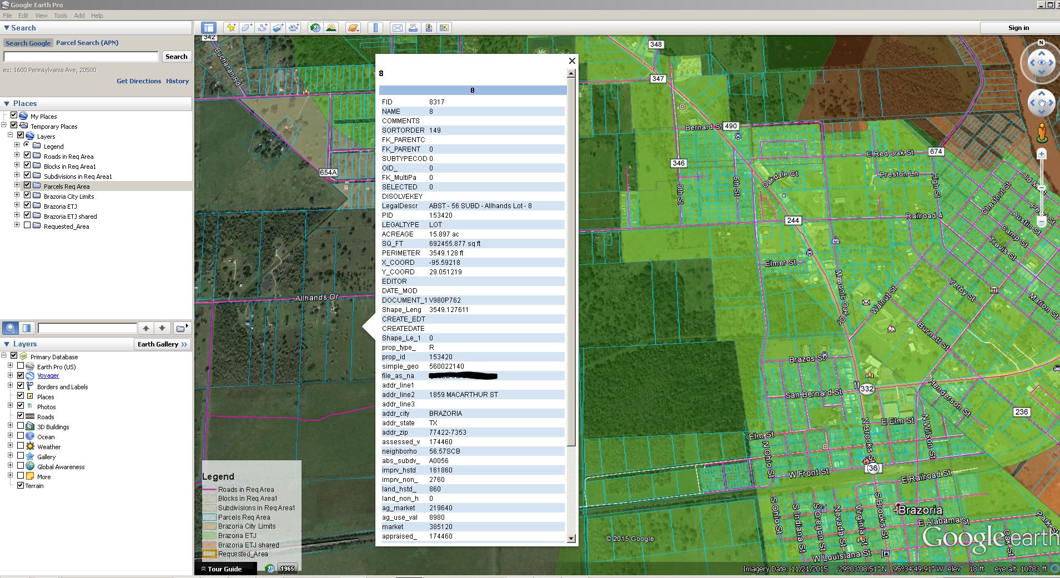Collapse the Layers panel header triangle
The image size is (1060, 578).
point(6,344)
